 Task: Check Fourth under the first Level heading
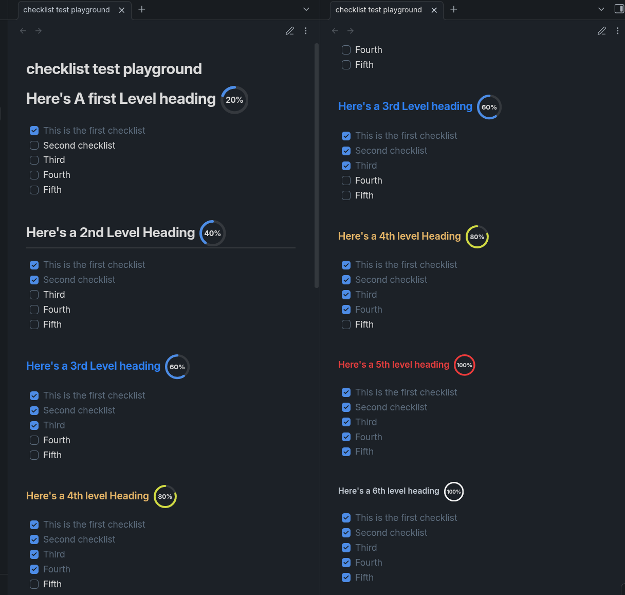coord(34,175)
